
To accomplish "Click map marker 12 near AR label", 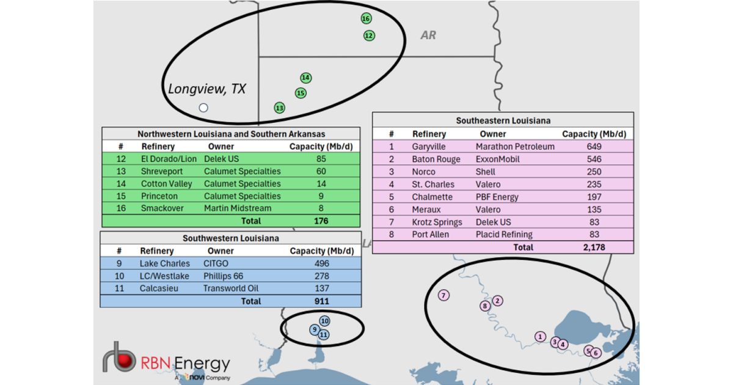I will click(x=369, y=35).
